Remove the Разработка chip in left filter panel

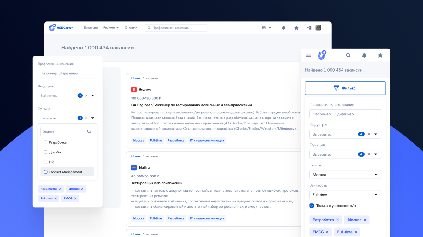coord(60,189)
